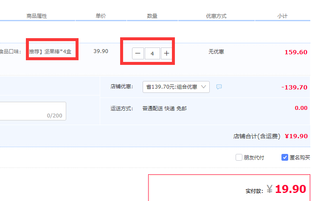Screen dimensions: 312x201
Task: Click the 店铺优惠 label
Action: [122, 87]
